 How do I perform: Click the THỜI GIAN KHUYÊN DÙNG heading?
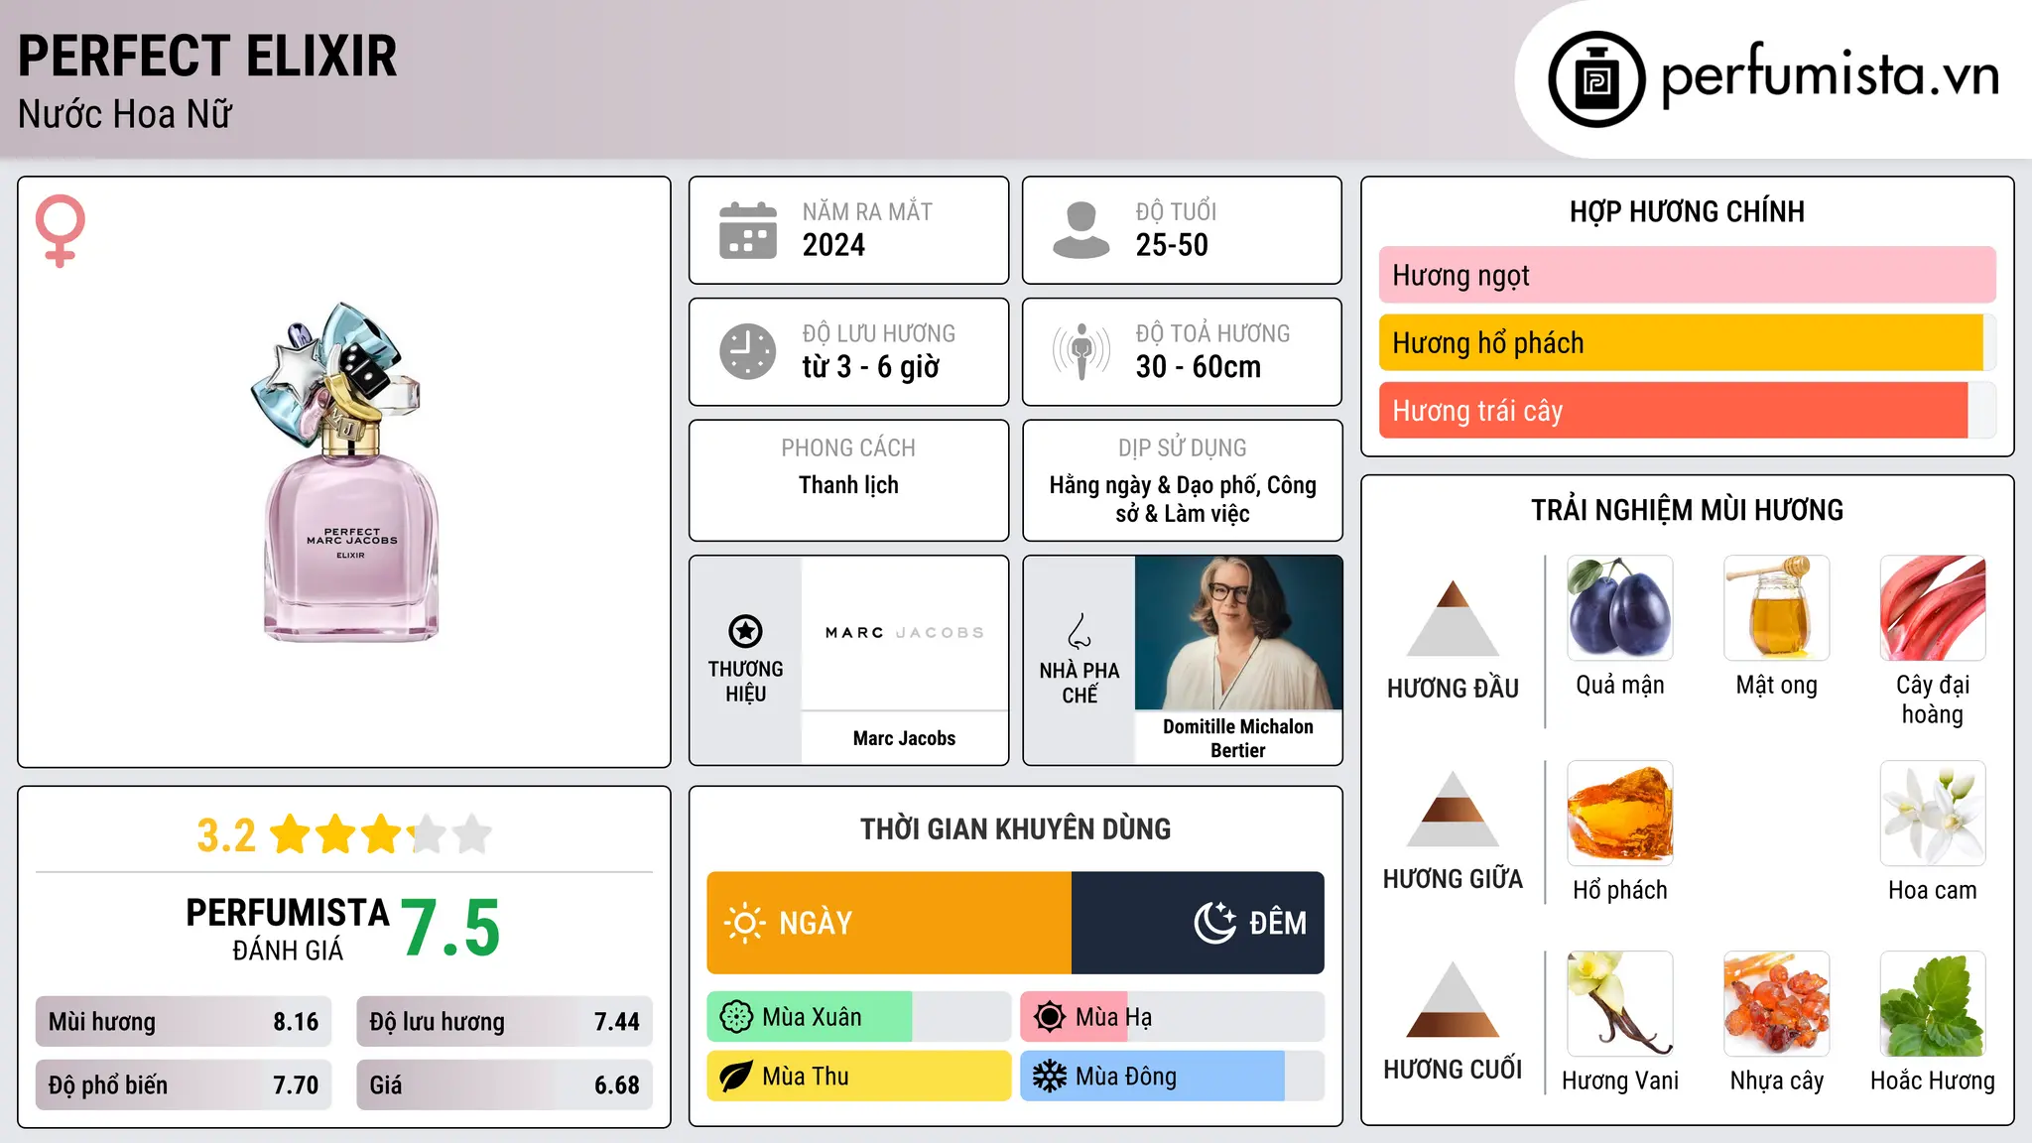coord(1016,828)
